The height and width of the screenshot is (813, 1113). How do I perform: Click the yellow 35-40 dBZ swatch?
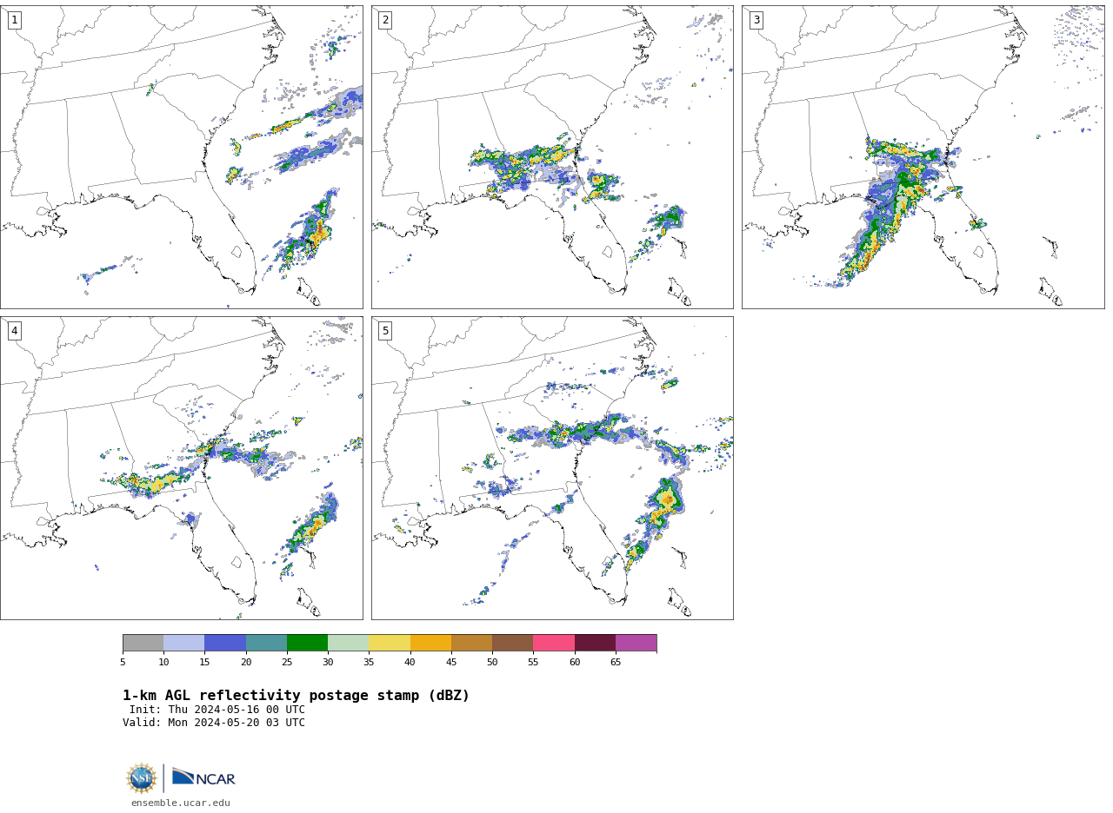[x=390, y=643]
